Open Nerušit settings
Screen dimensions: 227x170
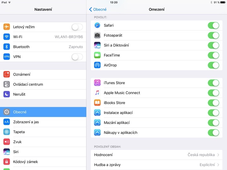[x=43, y=94]
